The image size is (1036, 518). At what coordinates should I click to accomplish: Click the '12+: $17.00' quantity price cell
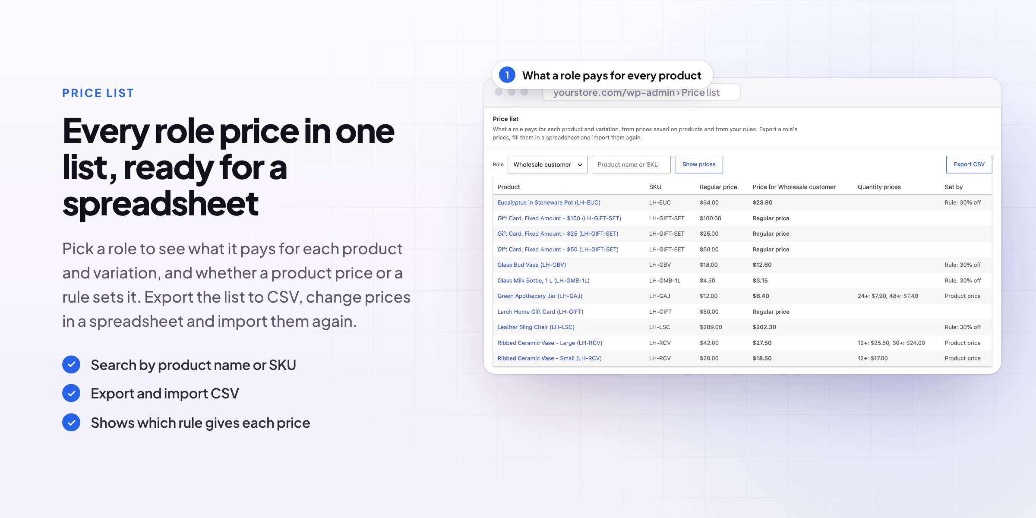pyautogui.click(x=872, y=358)
